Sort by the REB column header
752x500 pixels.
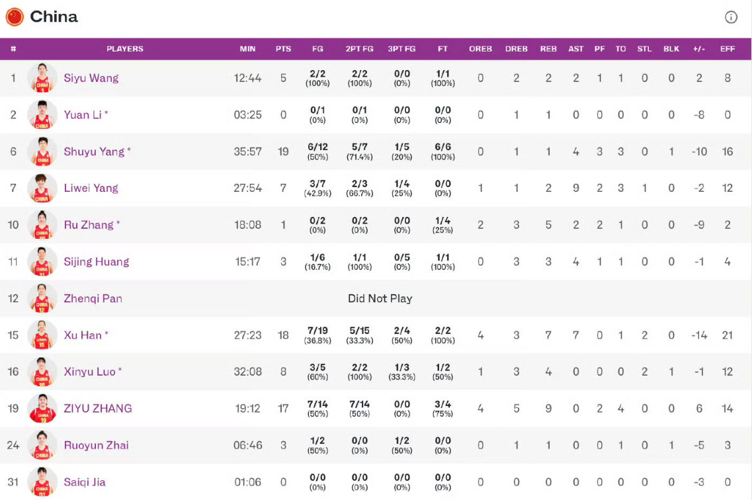pyautogui.click(x=548, y=48)
